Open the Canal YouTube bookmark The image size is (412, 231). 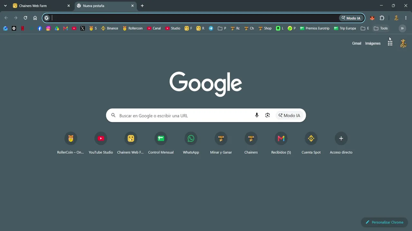point(154,28)
